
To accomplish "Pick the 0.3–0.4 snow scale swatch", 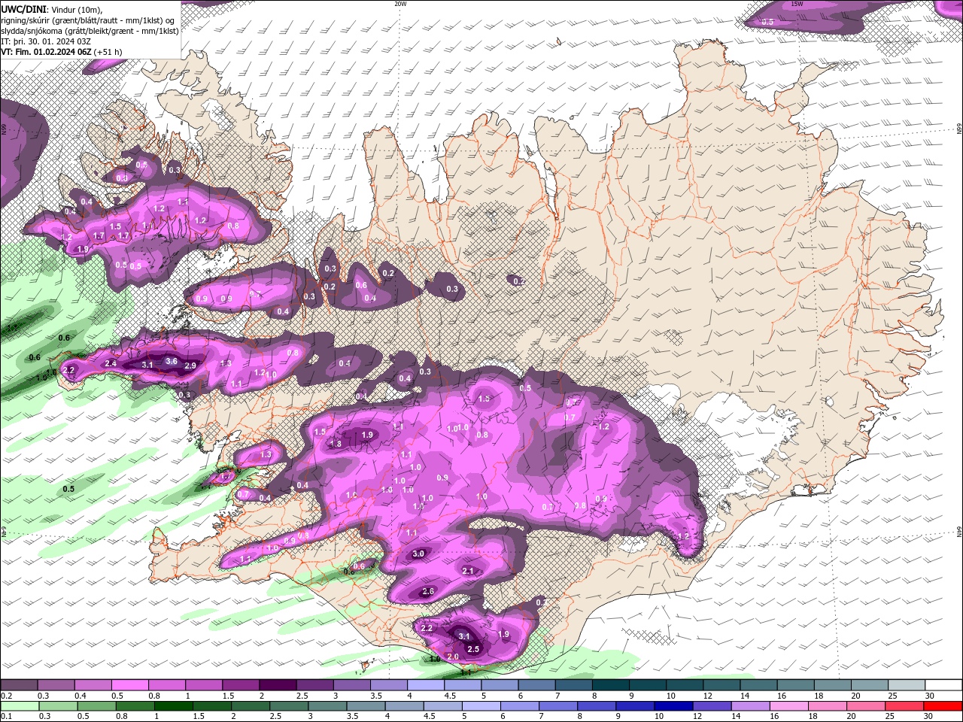I will click(x=56, y=686).
